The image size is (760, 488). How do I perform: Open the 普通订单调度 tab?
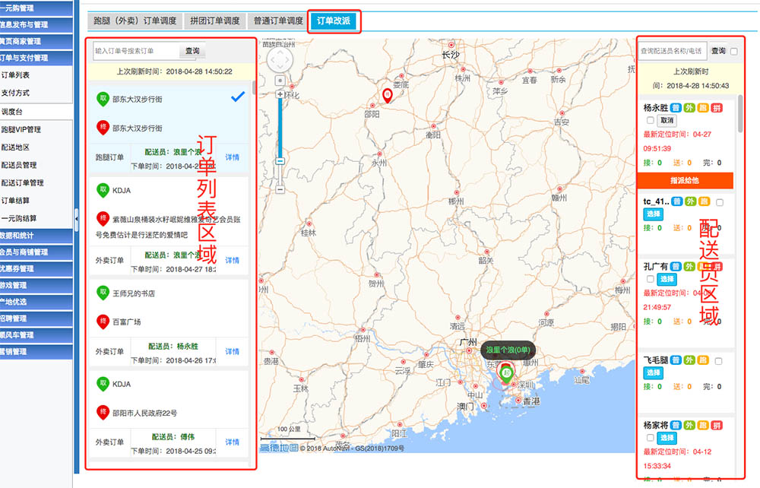[x=278, y=21]
